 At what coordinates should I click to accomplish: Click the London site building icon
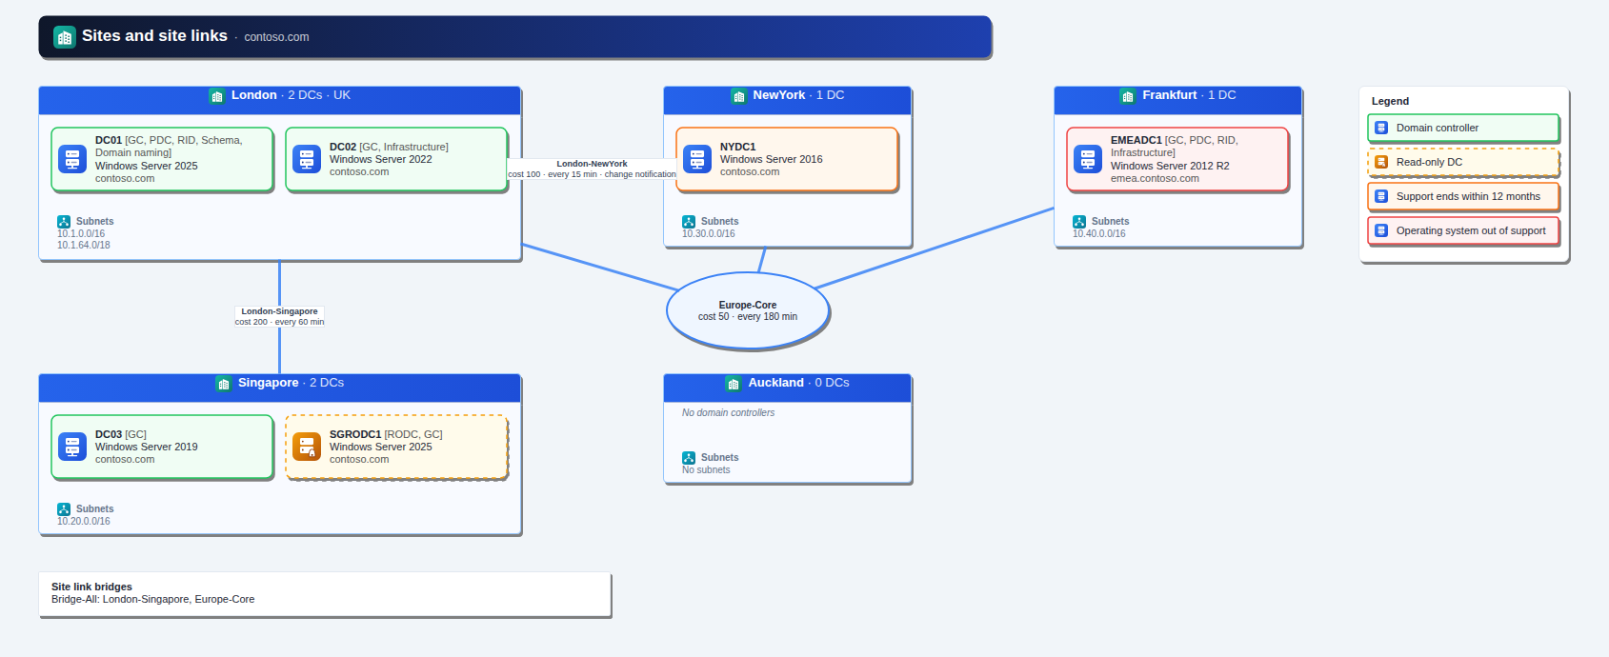[217, 96]
